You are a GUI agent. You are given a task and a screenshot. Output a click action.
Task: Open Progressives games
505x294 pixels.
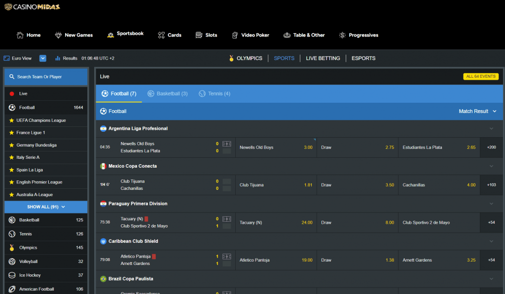[359, 35]
